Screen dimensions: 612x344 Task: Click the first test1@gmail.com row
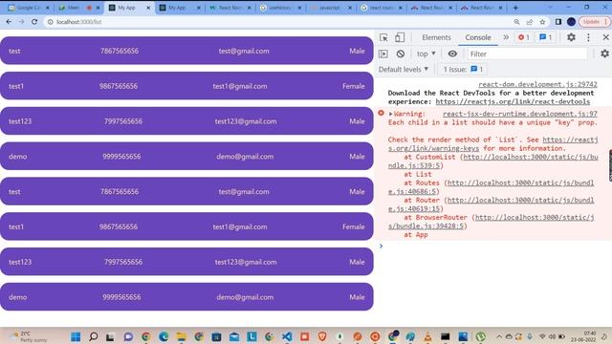pos(186,86)
